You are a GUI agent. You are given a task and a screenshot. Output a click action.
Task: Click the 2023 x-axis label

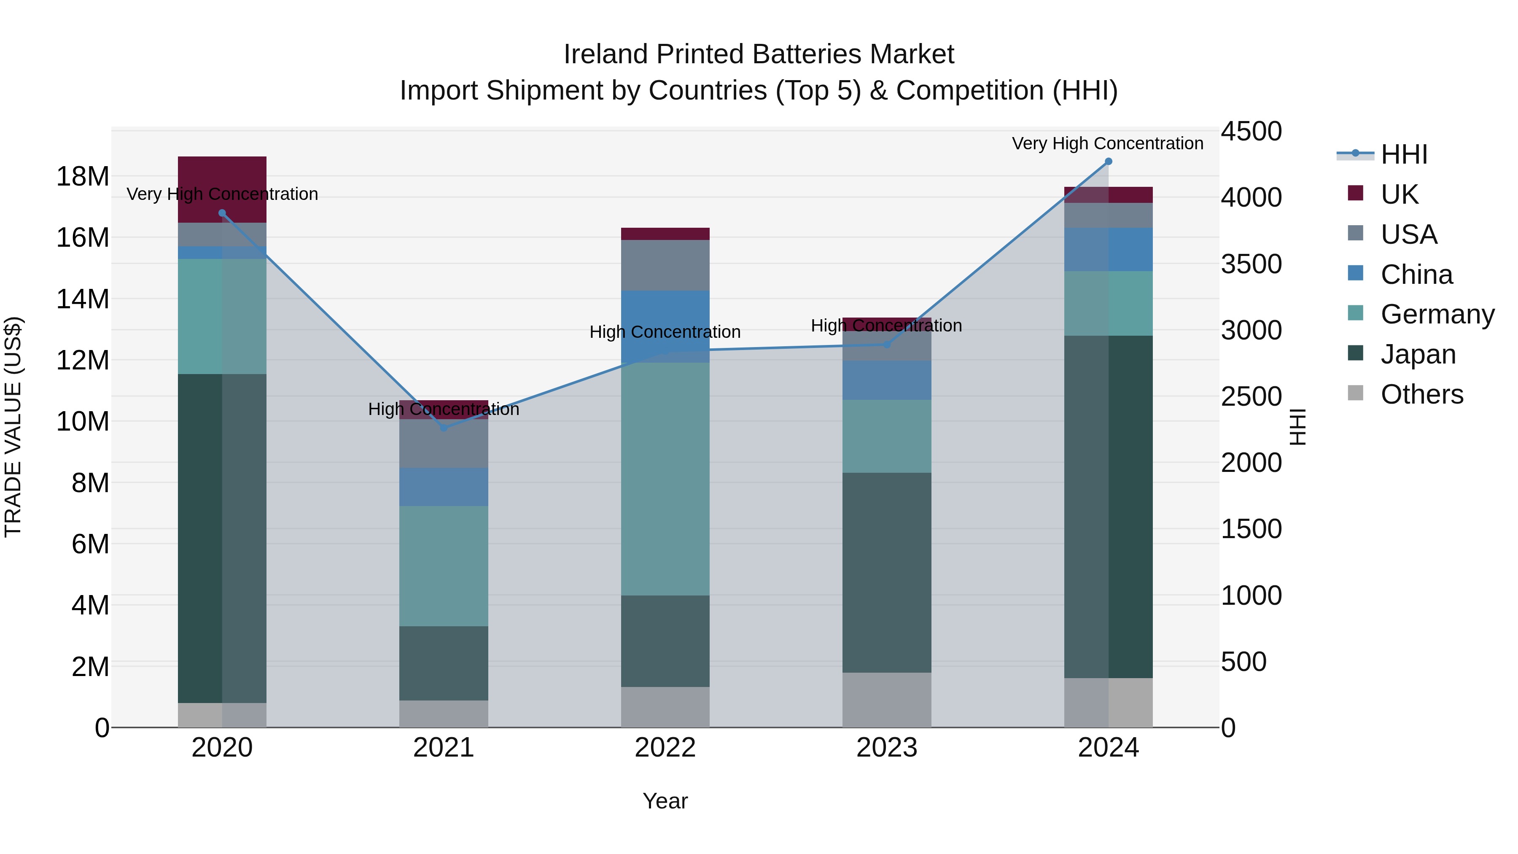(x=887, y=748)
